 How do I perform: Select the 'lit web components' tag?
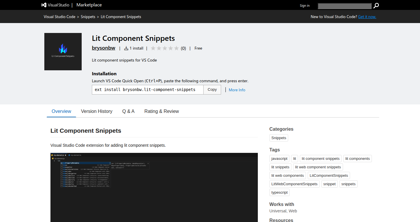[288, 176]
